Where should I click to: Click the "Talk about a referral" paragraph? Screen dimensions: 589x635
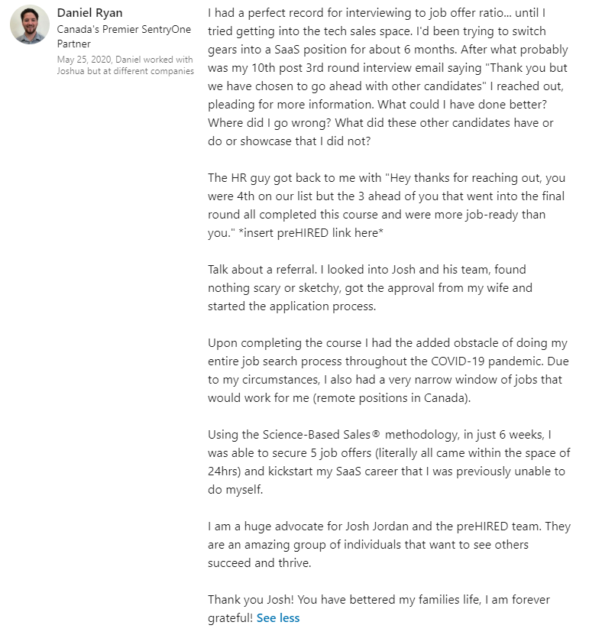[370, 288]
